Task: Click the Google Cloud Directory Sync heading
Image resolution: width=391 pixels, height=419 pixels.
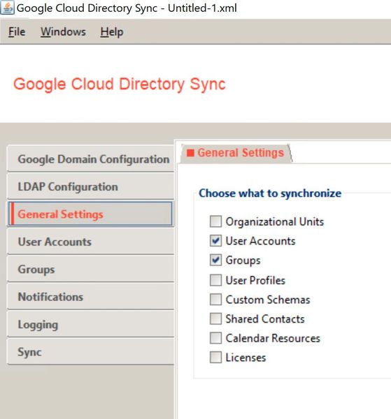Action: pyautogui.click(x=120, y=84)
